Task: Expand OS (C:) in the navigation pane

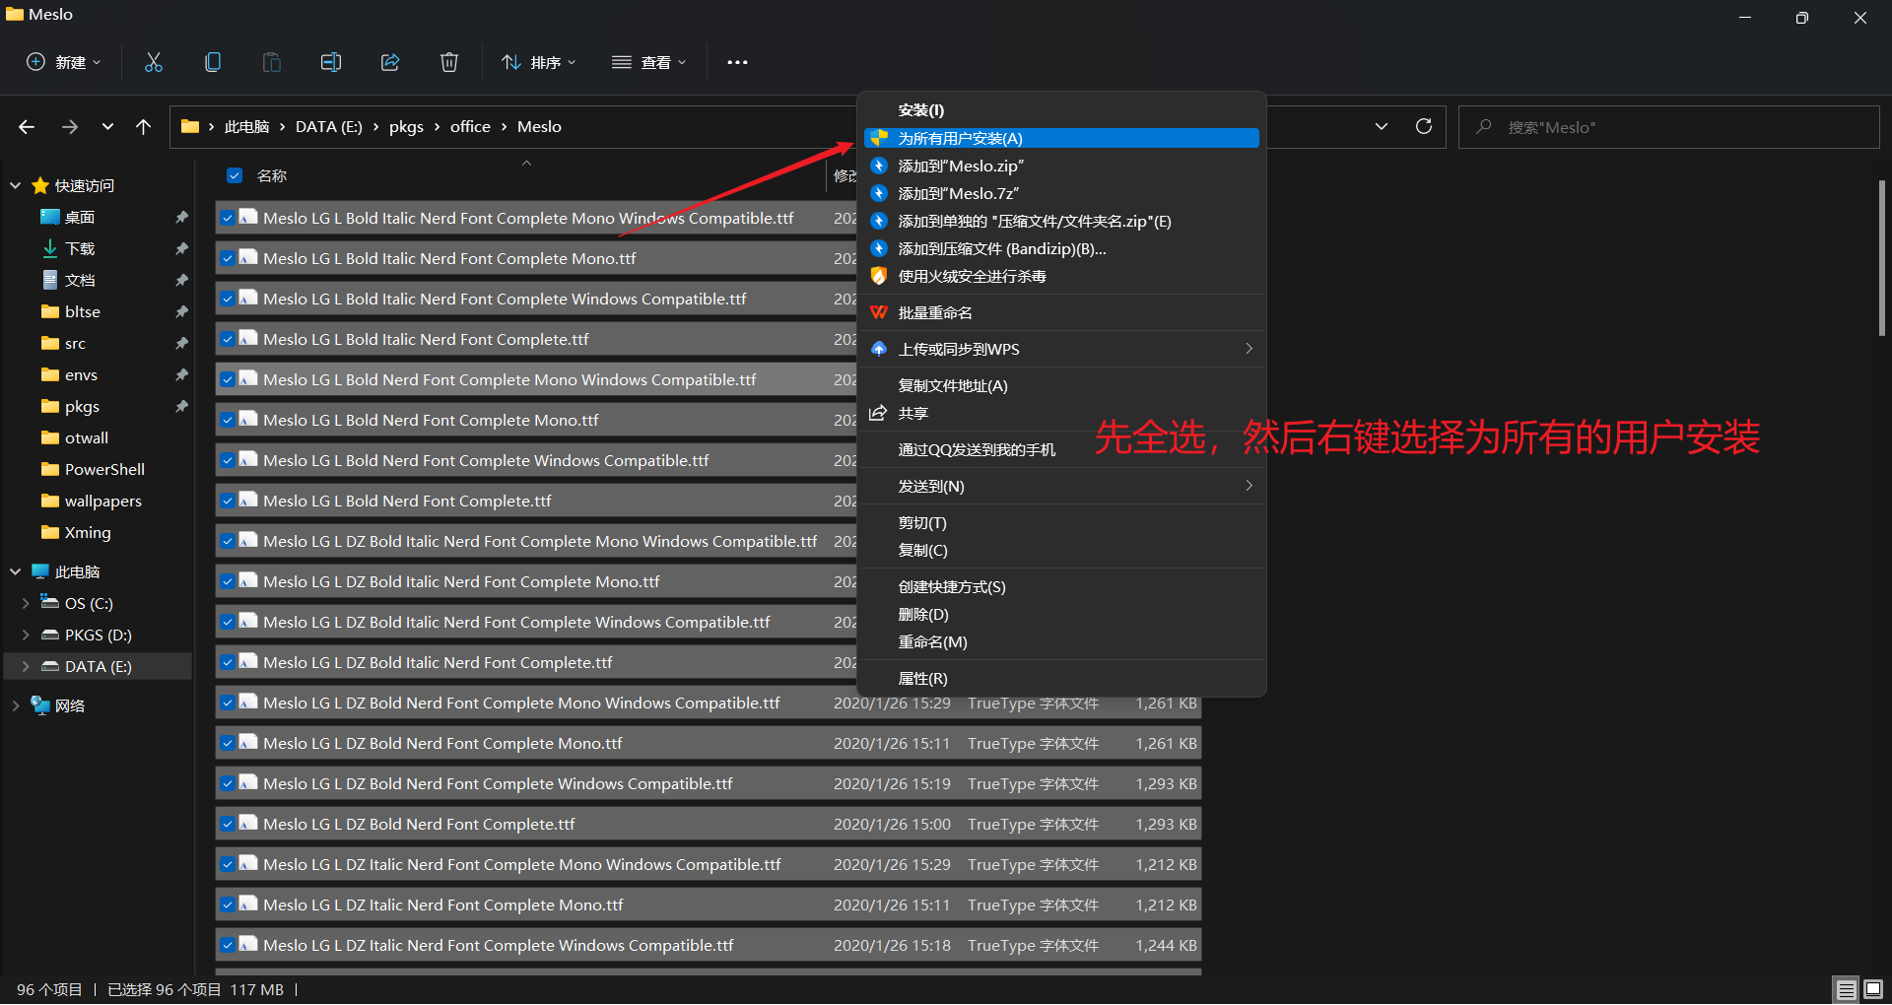Action: pyautogui.click(x=27, y=603)
